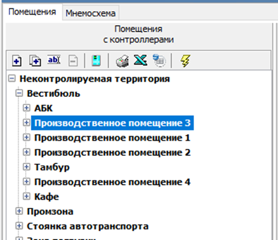Expand Производственное помещение 4 node
This screenshot has height=240, width=278.
tap(26, 182)
